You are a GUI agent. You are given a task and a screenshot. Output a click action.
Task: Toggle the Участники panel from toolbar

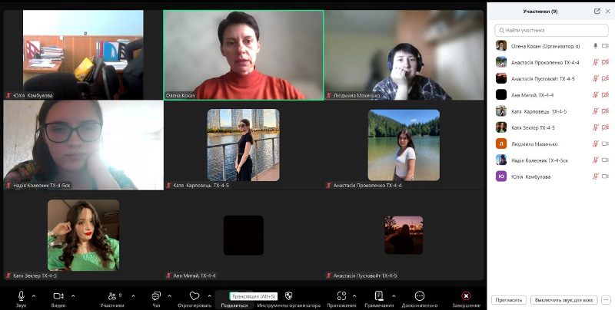pos(112,299)
